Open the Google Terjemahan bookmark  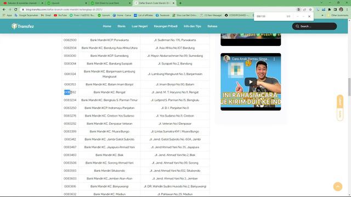pyautogui.click(x=26, y=15)
